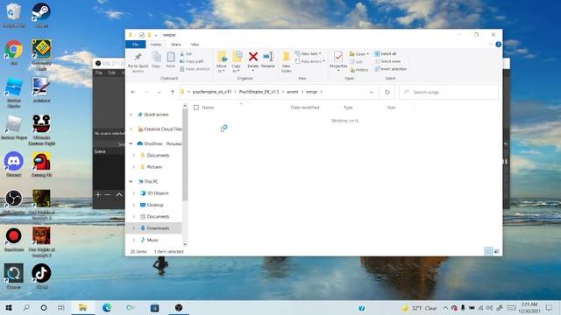Open the Easy access dropdown
The image size is (561, 315).
point(309,61)
